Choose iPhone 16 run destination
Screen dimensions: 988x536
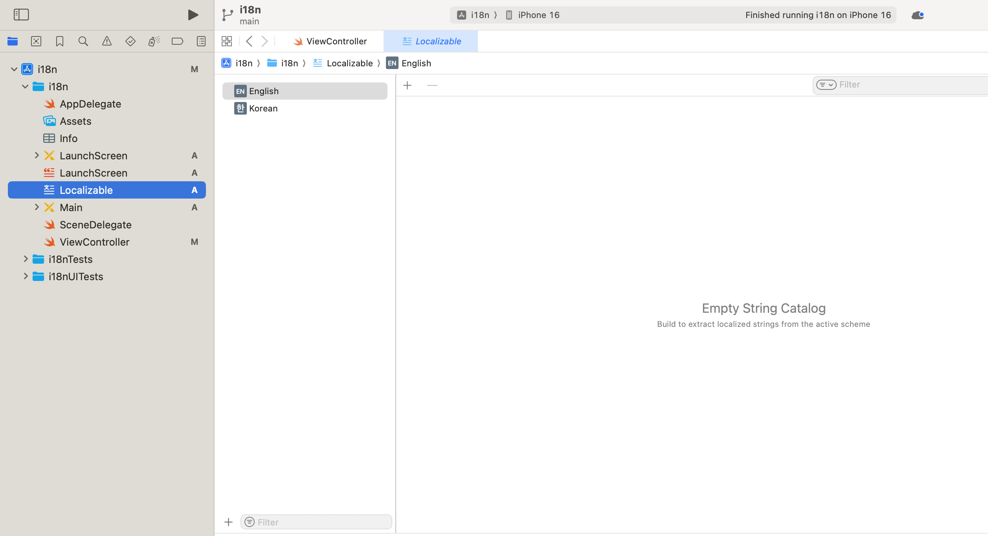click(532, 15)
